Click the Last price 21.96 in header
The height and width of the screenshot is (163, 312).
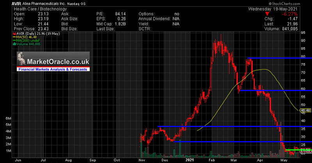click(x=292, y=24)
